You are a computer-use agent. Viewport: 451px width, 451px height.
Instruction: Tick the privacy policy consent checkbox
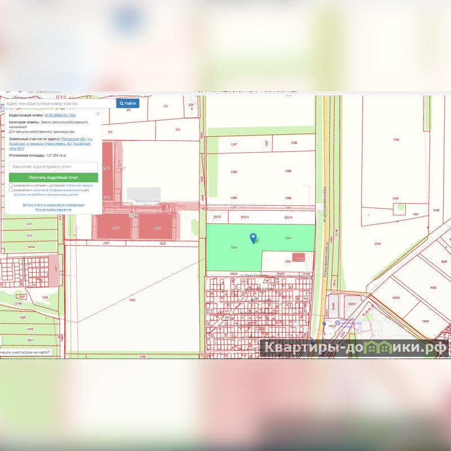pos(11,190)
